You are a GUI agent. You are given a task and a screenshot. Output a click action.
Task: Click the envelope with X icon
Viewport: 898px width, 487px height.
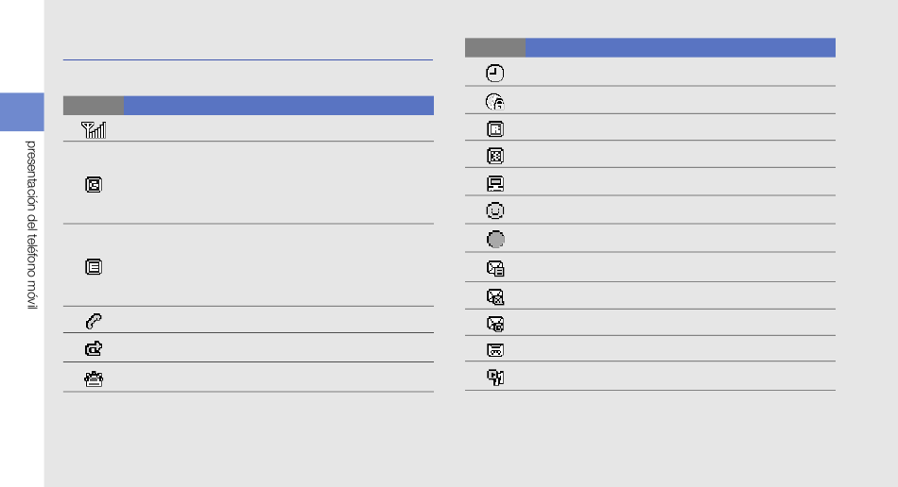(x=495, y=296)
